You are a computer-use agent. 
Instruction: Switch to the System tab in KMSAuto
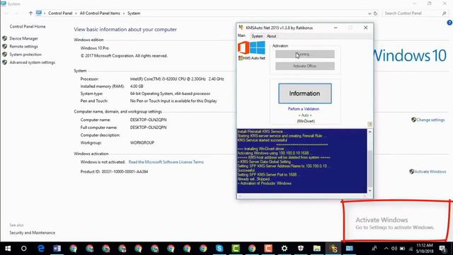click(257, 36)
